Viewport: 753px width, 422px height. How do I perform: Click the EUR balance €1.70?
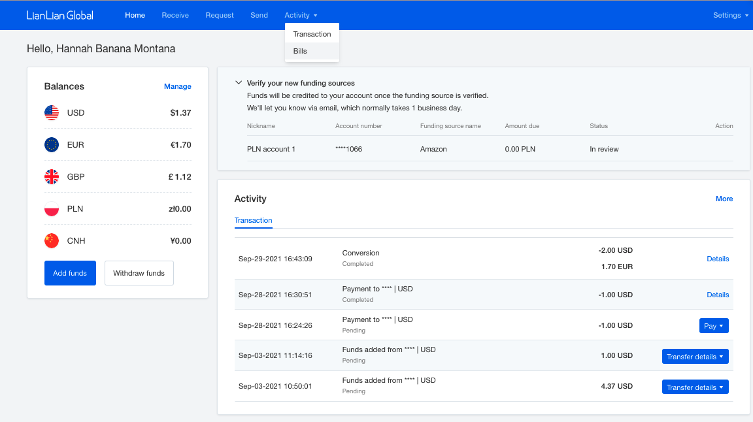(x=180, y=144)
